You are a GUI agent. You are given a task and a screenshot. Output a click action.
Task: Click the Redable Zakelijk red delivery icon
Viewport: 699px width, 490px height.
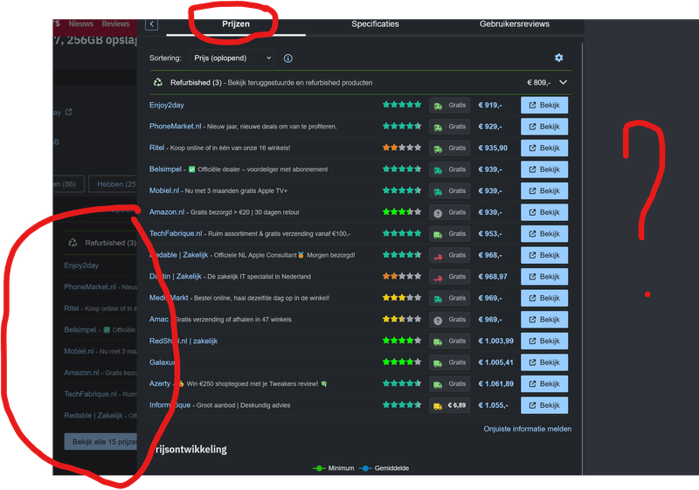pyautogui.click(x=438, y=256)
